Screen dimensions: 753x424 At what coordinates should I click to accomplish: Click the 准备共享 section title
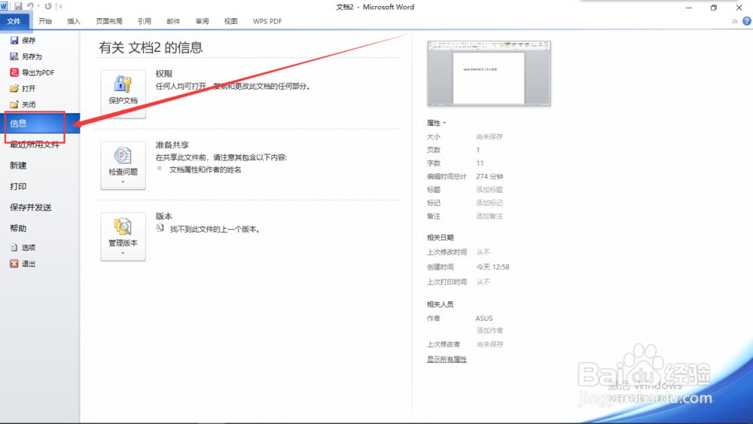(x=172, y=145)
